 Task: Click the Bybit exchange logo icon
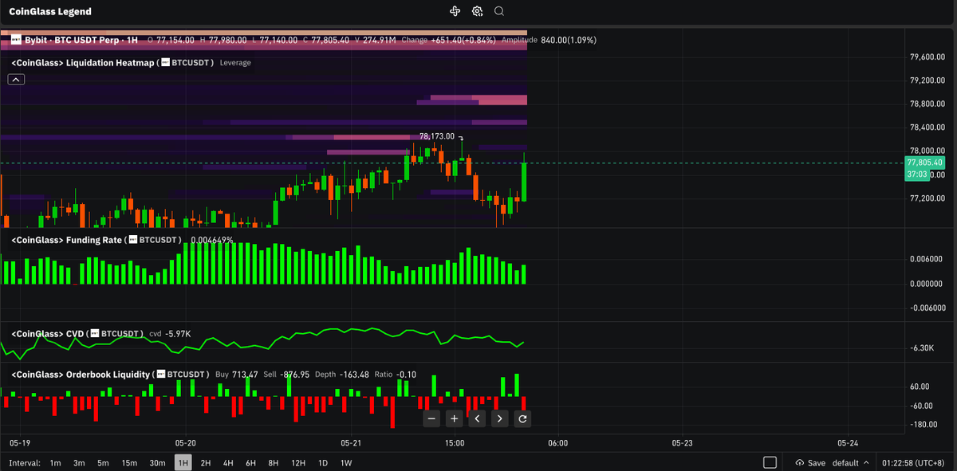(16, 40)
